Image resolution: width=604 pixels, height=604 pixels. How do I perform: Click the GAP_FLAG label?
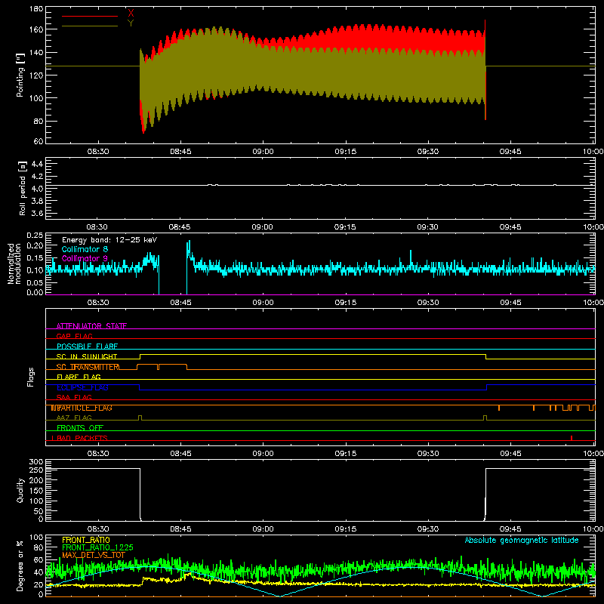pyautogui.click(x=74, y=336)
